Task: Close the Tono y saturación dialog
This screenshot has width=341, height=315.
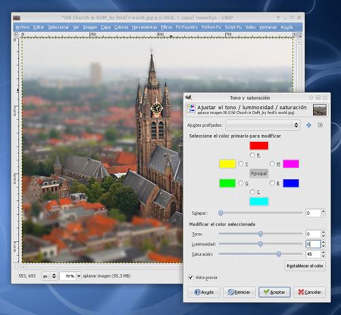Action: pyautogui.click(x=325, y=97)
